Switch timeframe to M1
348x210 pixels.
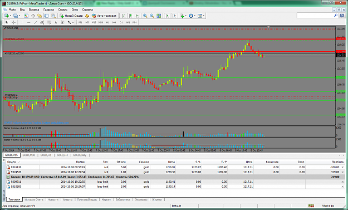click(80, 22)
